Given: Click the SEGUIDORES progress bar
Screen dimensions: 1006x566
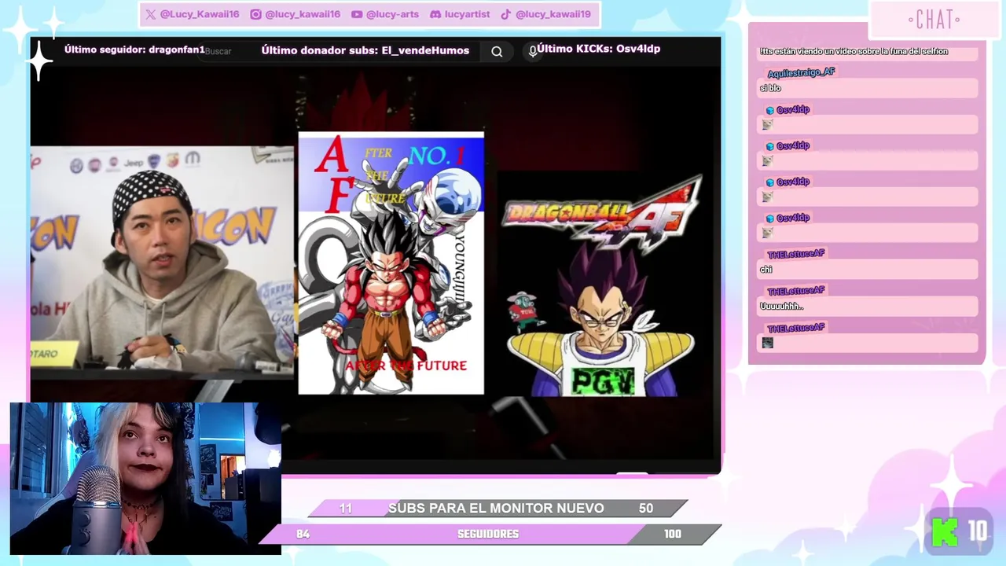Looking at the screenshot, I should point(489,534).
